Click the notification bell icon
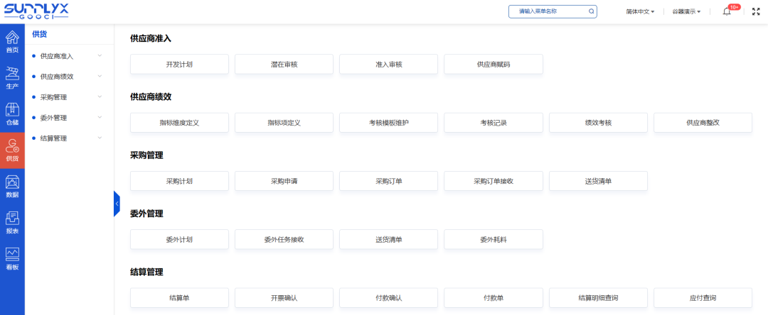This screenshot has height=315, width=768. pos(726,12)
